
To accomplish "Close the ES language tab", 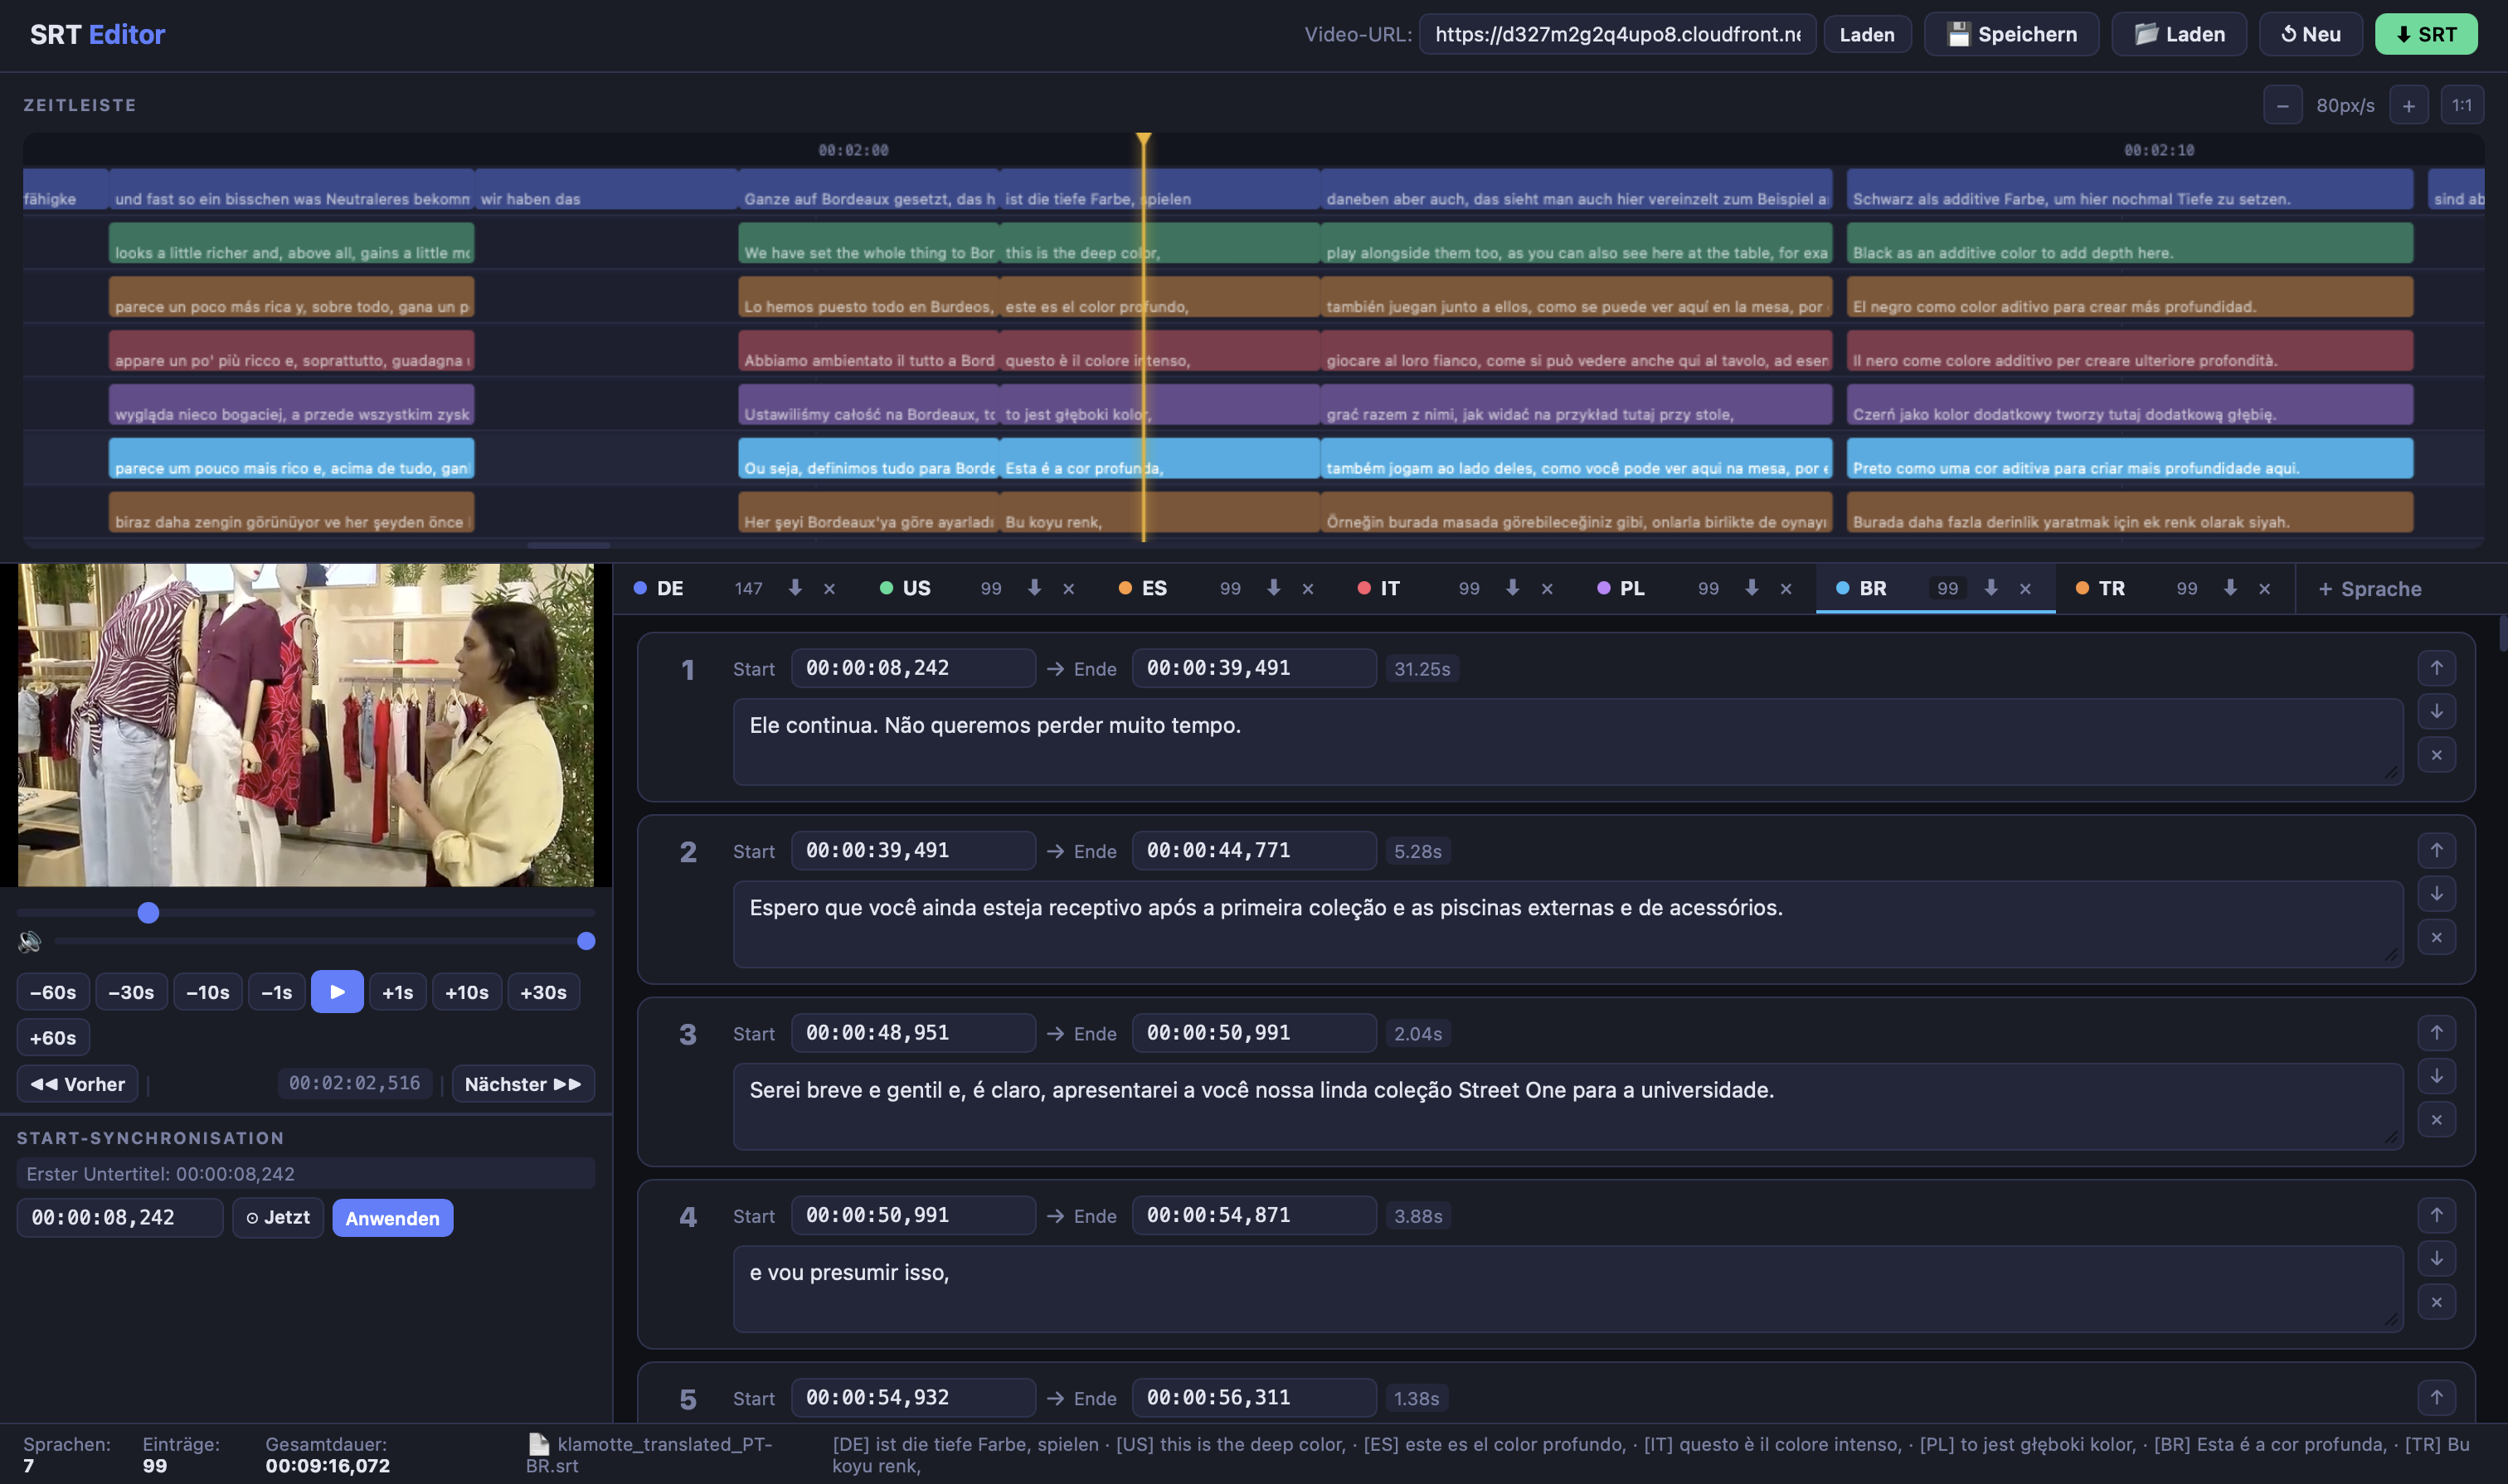I will [x=1308, y=589].
